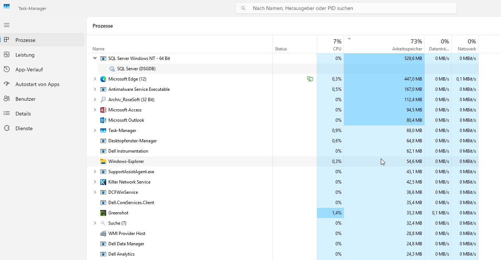Sort by the Status column header
The height and width of the screenshot is (260, 501).
pos(295,44)
